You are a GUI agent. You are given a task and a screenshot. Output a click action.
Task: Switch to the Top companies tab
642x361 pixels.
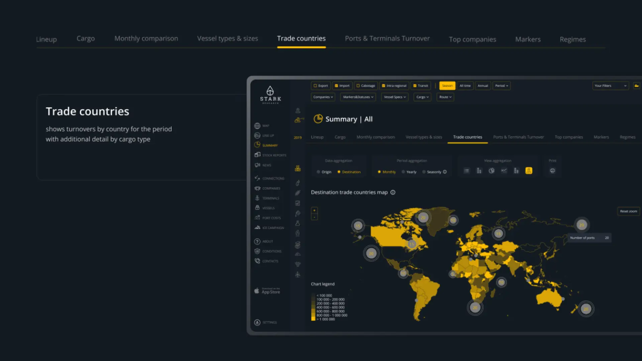(x=472, y=39)
